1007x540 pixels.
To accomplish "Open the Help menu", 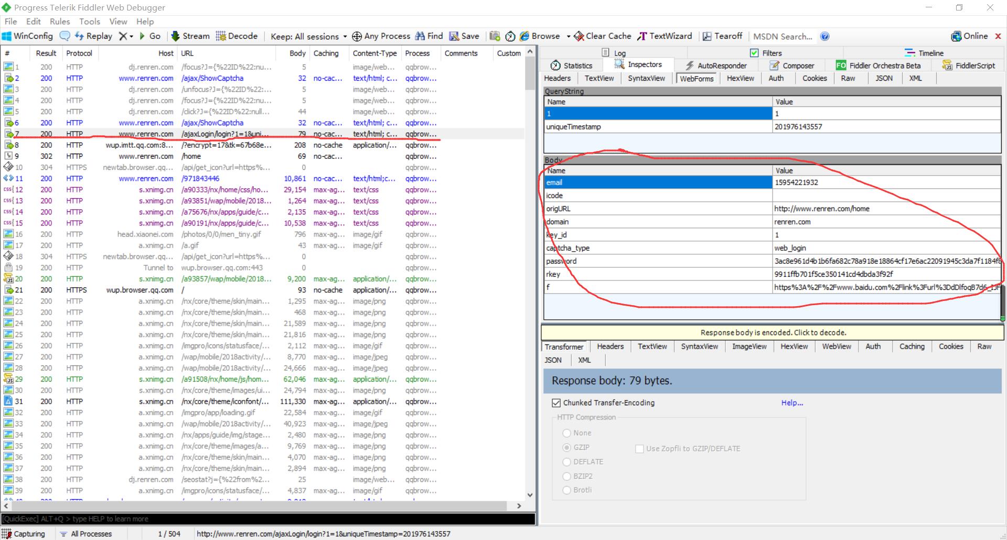I will point(145,21).
